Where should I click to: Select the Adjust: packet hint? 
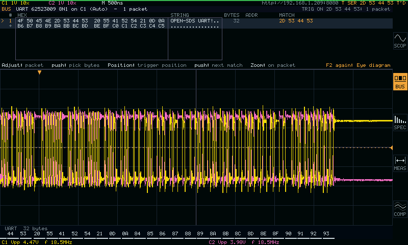[x=22, y=65]
